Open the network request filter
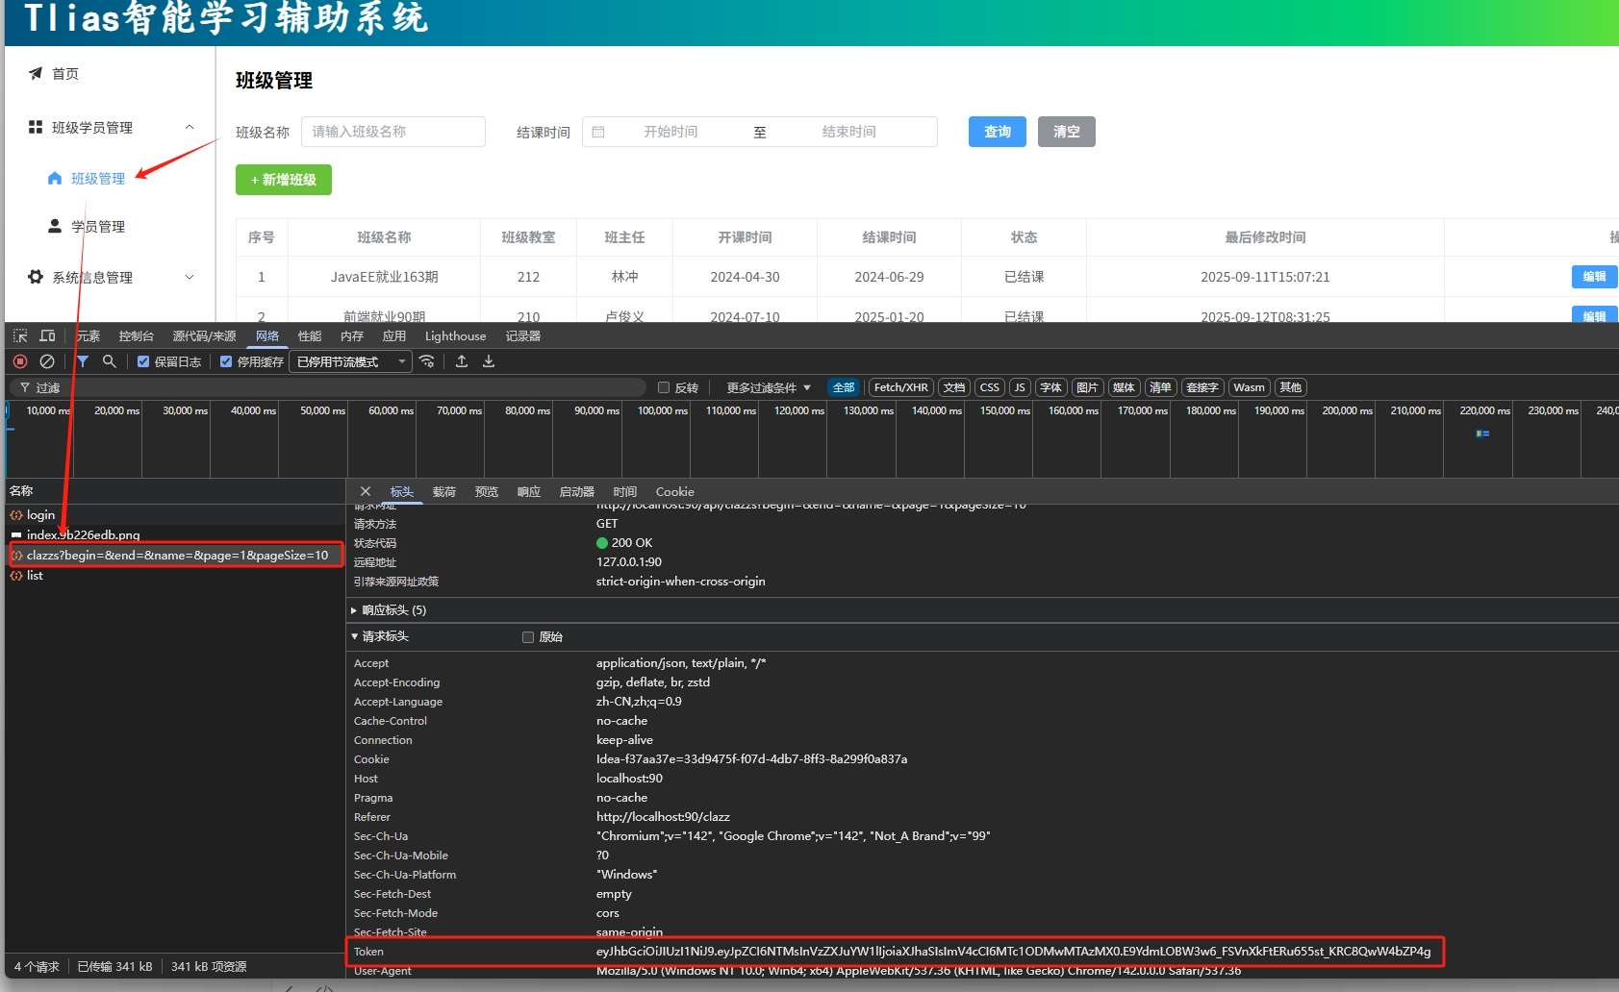The height and width of the screenshot is (992, 1619). coord(82,361)
